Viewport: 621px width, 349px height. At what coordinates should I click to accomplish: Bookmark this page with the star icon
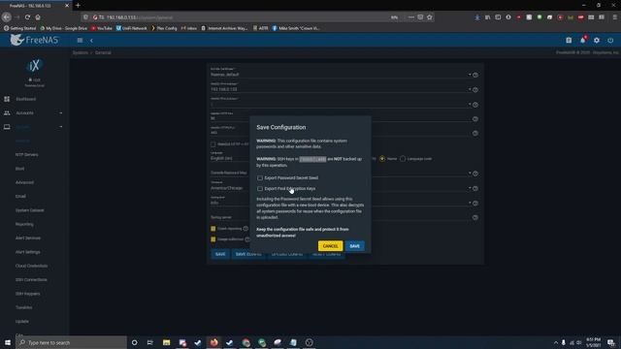click(430, 17)
